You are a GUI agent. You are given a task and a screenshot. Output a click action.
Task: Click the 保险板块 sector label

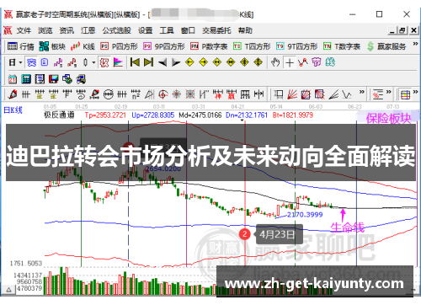pos(388,119)
